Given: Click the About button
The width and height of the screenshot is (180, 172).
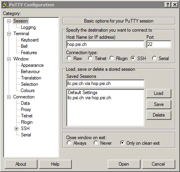Looking at the screenshot, I should [x=21, y=164].
